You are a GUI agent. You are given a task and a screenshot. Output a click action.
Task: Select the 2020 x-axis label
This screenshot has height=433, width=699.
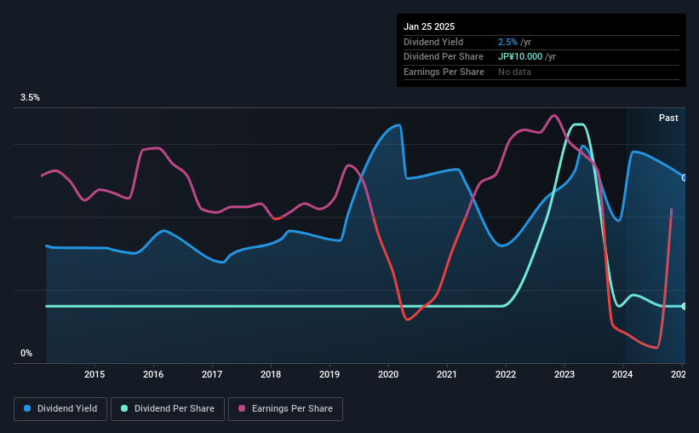click(388, 374)
